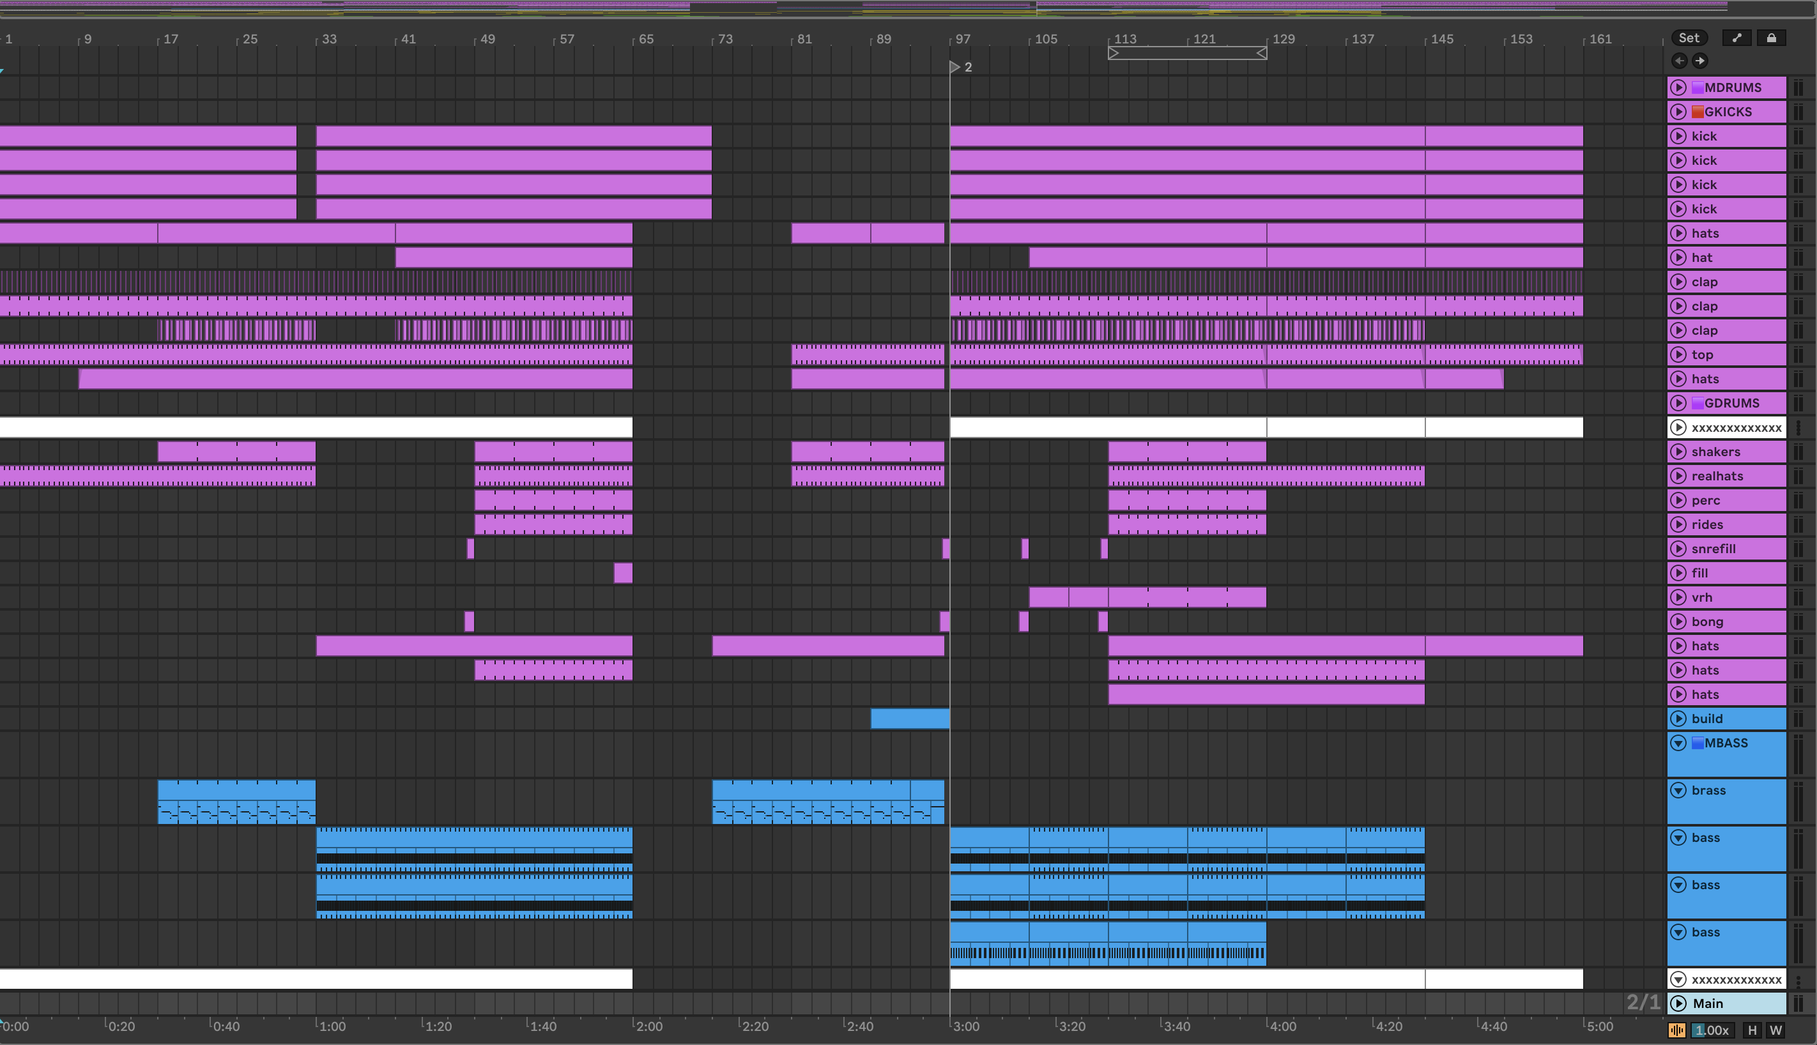Fold the xxxxxxxxxxxxx track above Main

(x=1678, y=980)
